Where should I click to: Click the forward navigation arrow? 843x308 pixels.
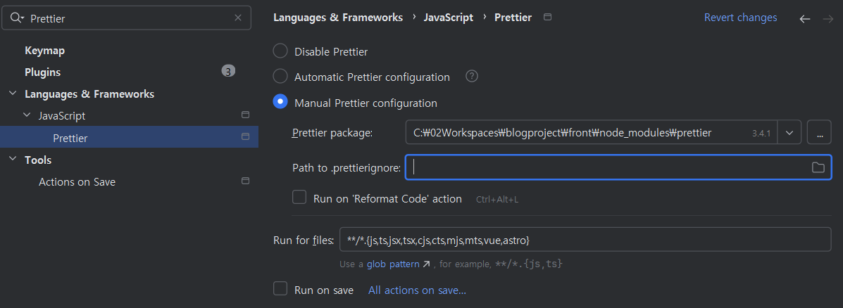828,19
